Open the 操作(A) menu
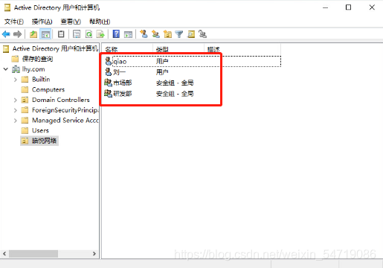The width and height of the screenshot is (383, 268). [42, 22]
